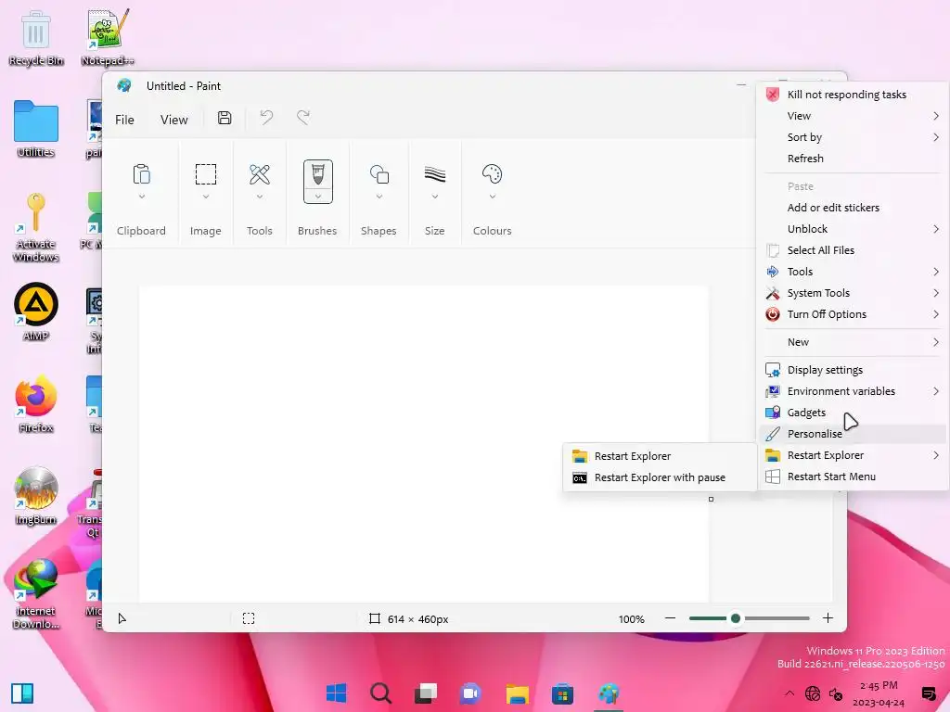Select the Brushes tool icon
This screenshot has height=712, width=950.
pyautogui.click(x=318, y=175)
